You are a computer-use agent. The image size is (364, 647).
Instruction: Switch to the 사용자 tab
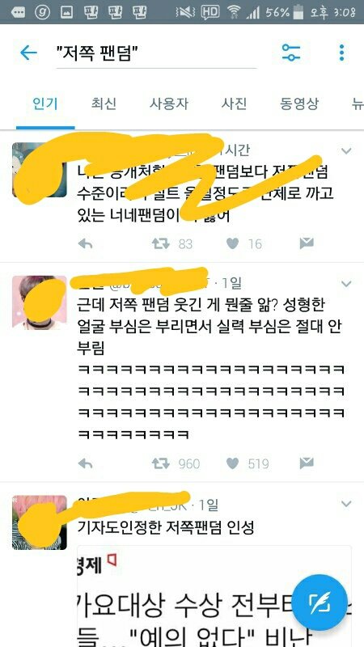point(169,104)
